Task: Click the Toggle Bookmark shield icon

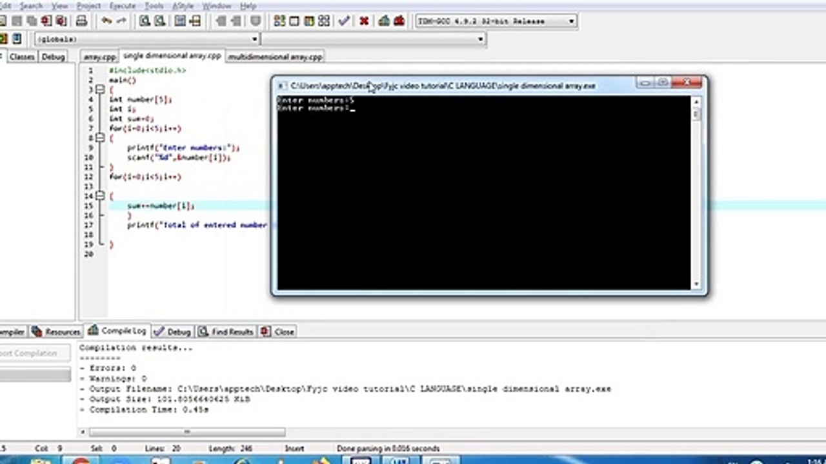Action: pyautogui.click(x=256, y=21)
